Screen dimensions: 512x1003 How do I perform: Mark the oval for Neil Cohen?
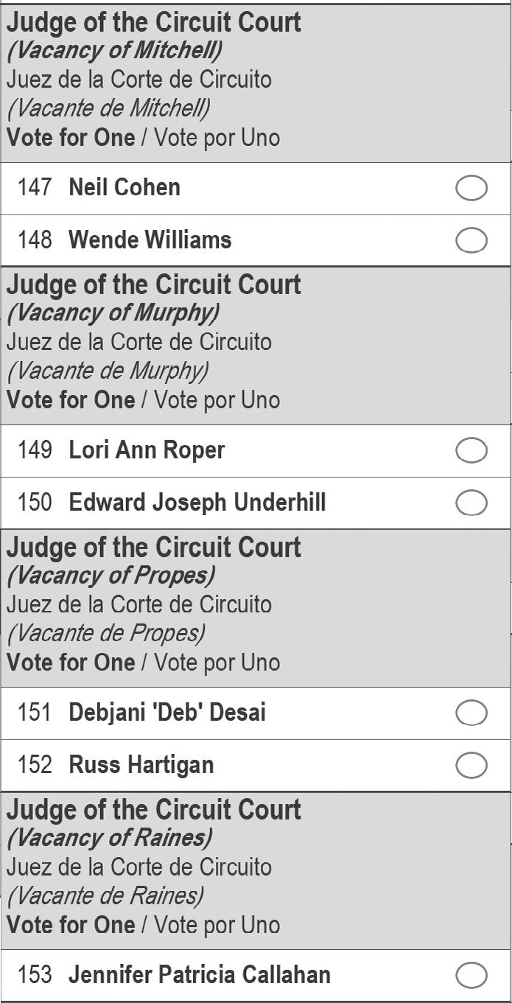tap(471, 188)
